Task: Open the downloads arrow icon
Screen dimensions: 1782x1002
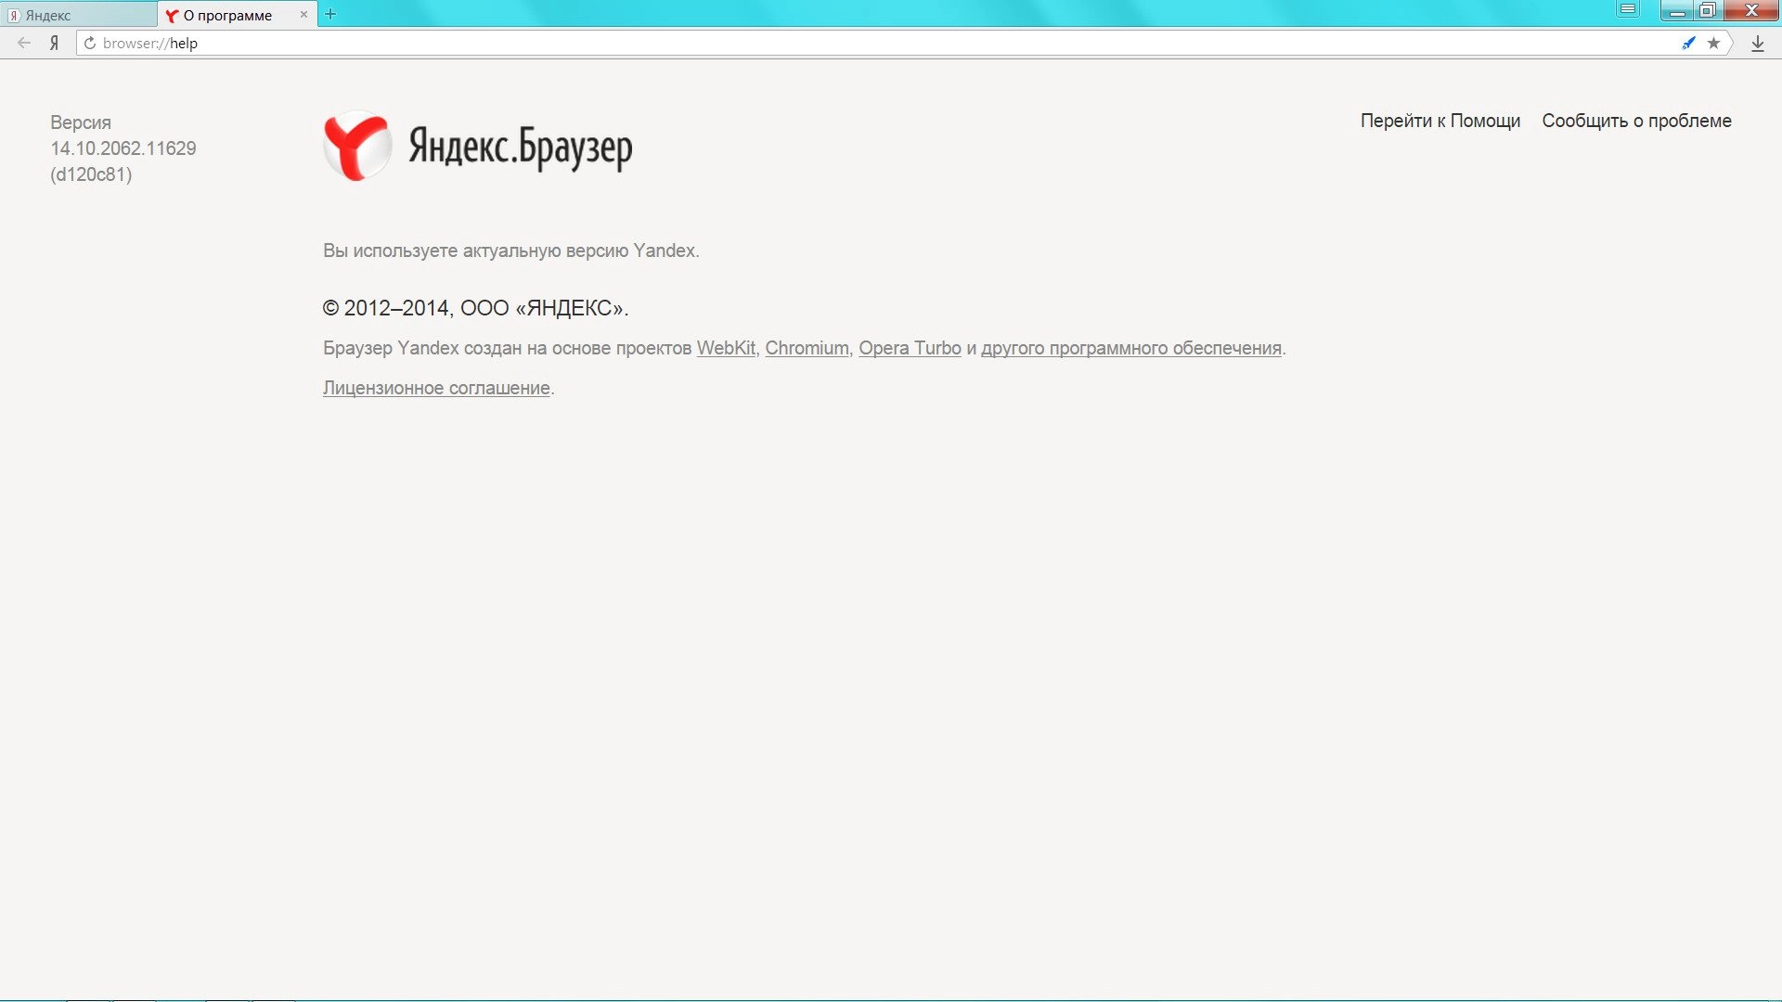Action: point(1757,44)
